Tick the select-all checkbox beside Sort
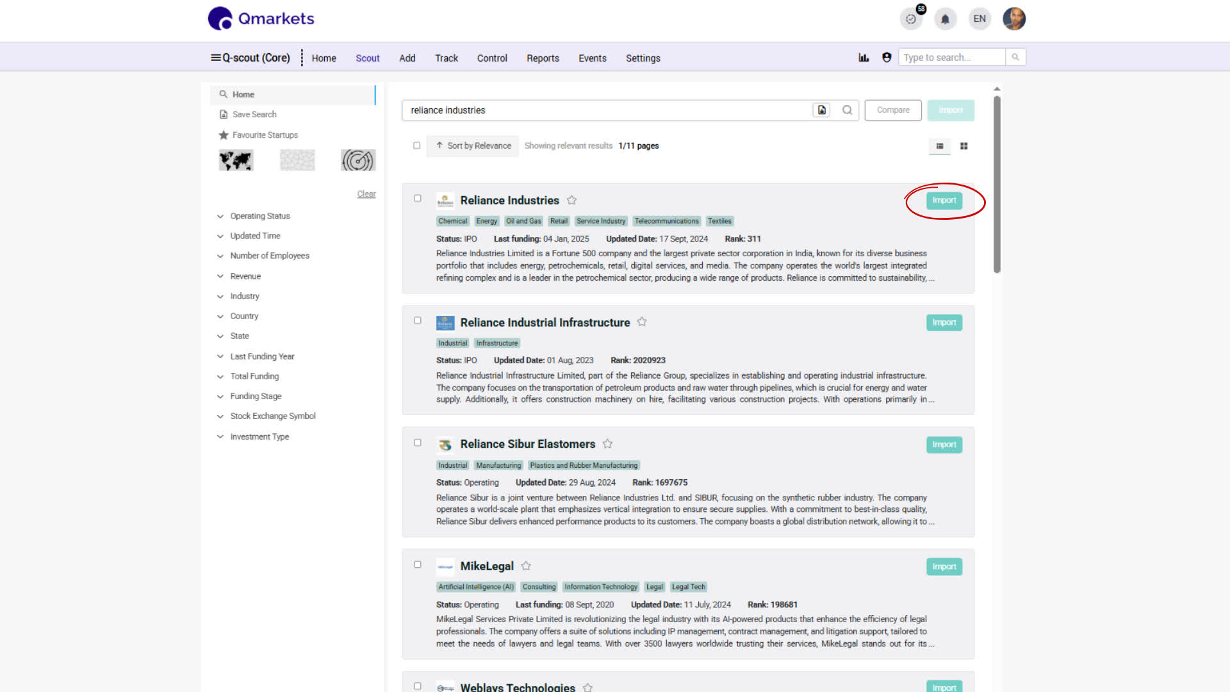1230x692 pixels. tap(417, 145)
